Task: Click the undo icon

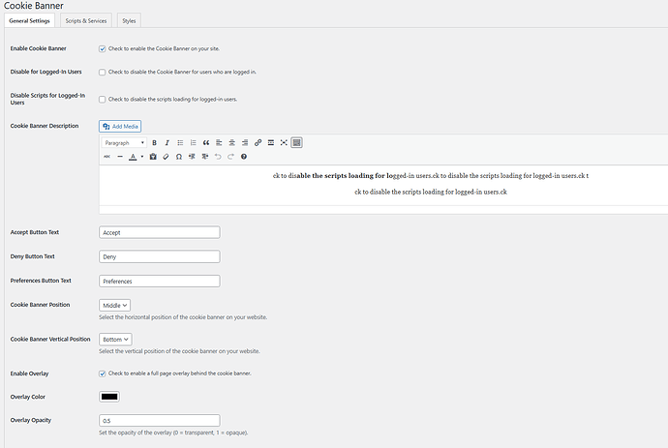Action: tap(218, 157)
